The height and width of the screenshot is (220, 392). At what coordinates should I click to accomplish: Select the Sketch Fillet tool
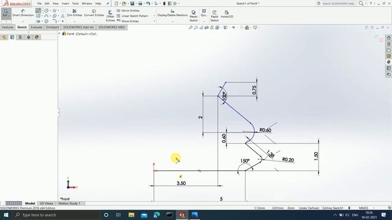tap(55, 21)
